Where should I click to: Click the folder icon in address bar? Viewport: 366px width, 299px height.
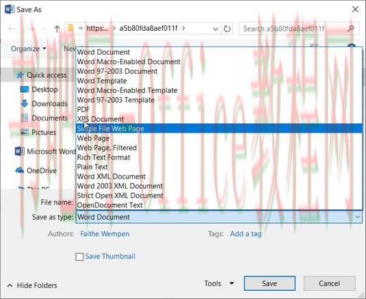(x=70, y=29)
